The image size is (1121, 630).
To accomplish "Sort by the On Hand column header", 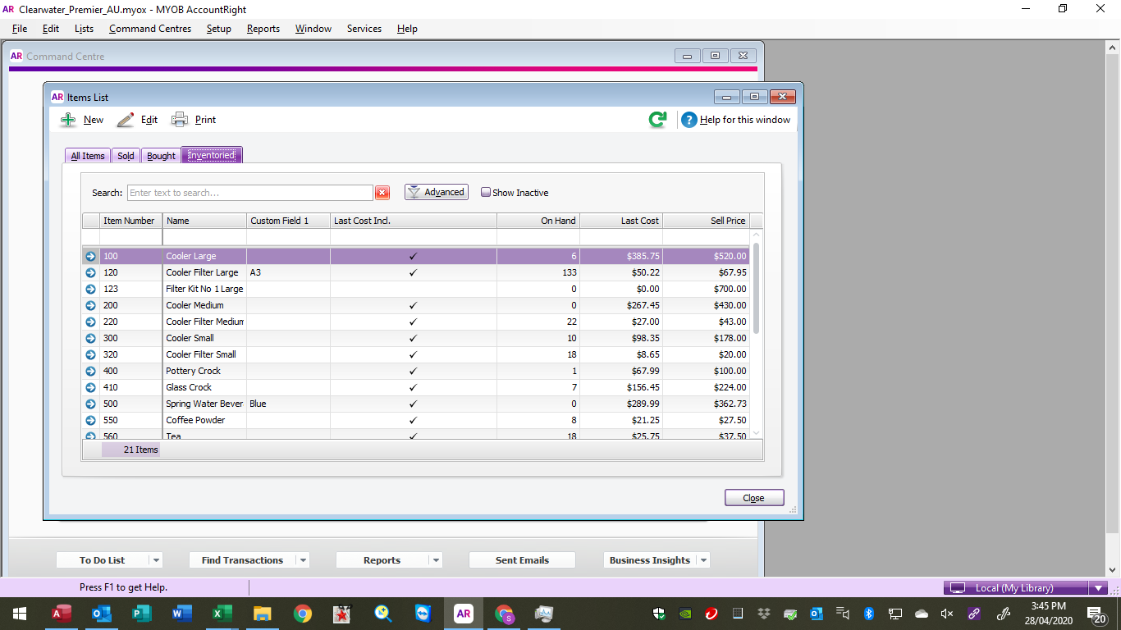I will click(538, 221).
